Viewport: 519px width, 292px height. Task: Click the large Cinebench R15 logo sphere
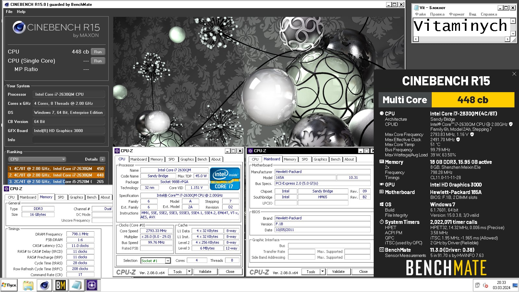[x=19, y=27]
